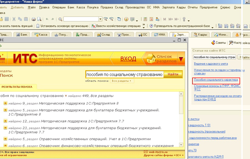Open Начисления по окладам и тарифным ставкам link
Image resolution: width=250 pixels, height=159 pixels.
point(219,72)
